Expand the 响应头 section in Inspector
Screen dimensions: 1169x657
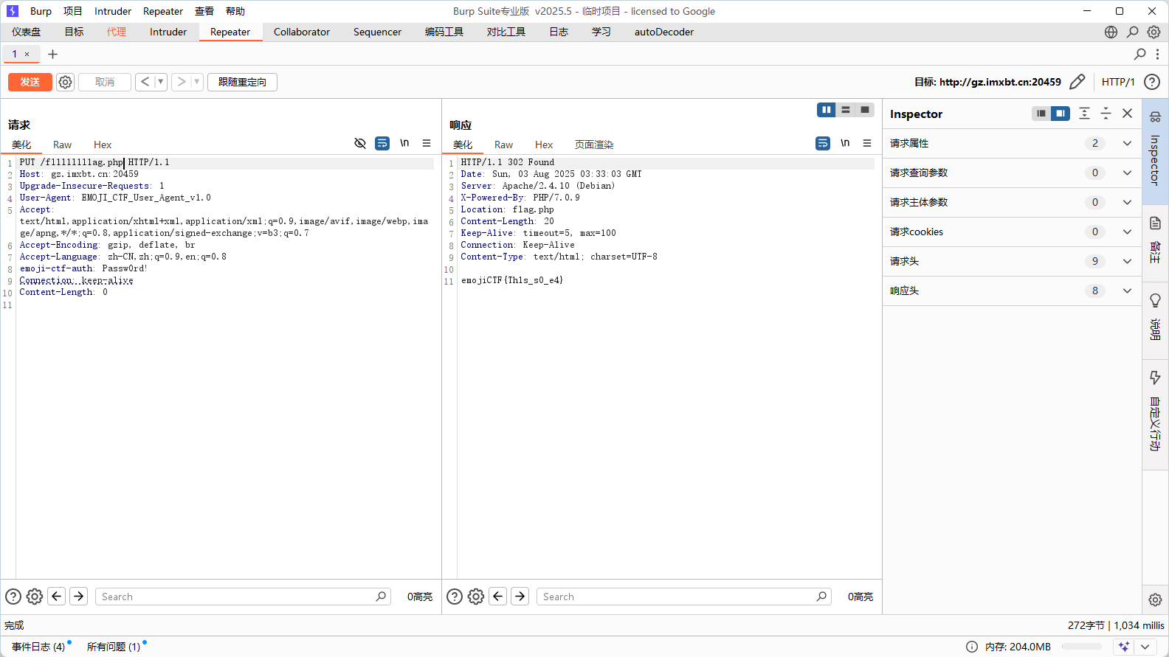[1127, 291]
